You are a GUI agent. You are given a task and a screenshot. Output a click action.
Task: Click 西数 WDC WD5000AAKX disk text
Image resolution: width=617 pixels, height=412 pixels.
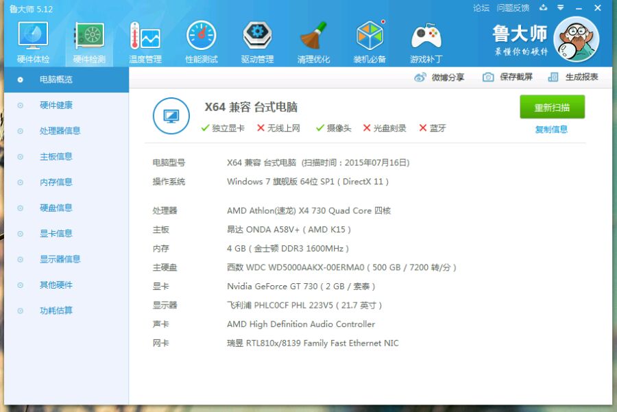click(341, 267)
